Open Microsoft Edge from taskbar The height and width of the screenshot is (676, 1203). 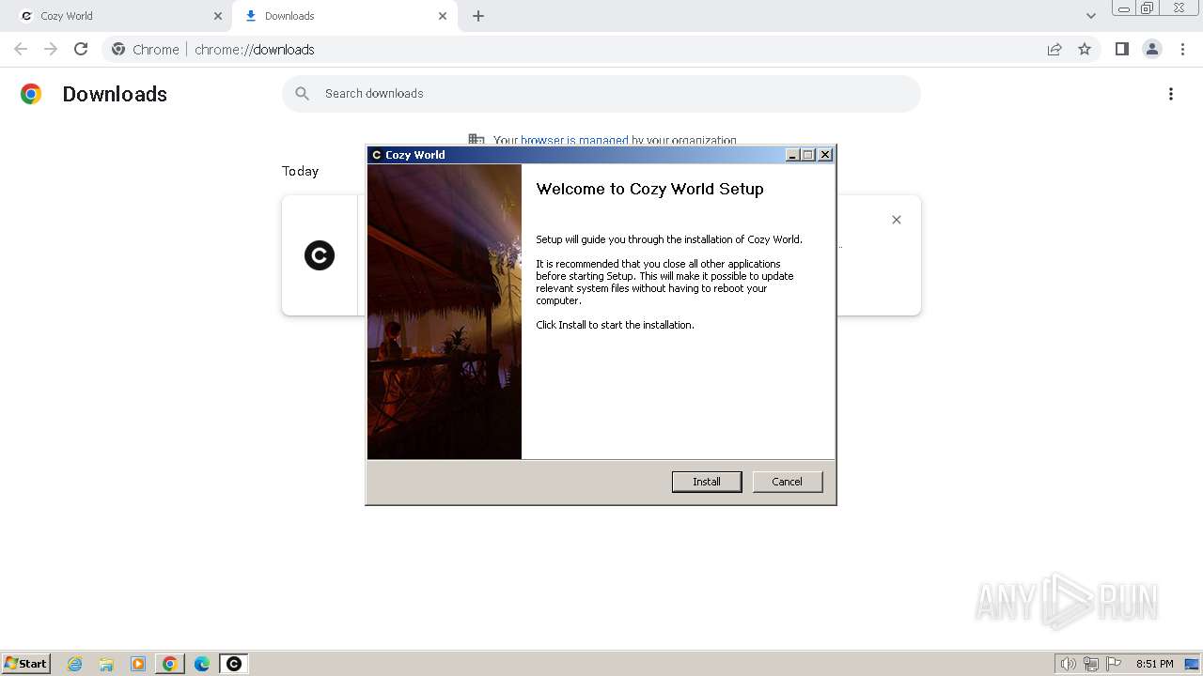coord(202,664)
